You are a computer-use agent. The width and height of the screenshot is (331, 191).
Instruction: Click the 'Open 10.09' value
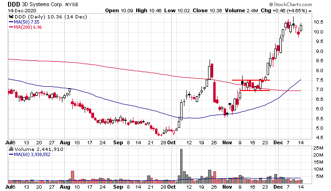coord(119,10)
